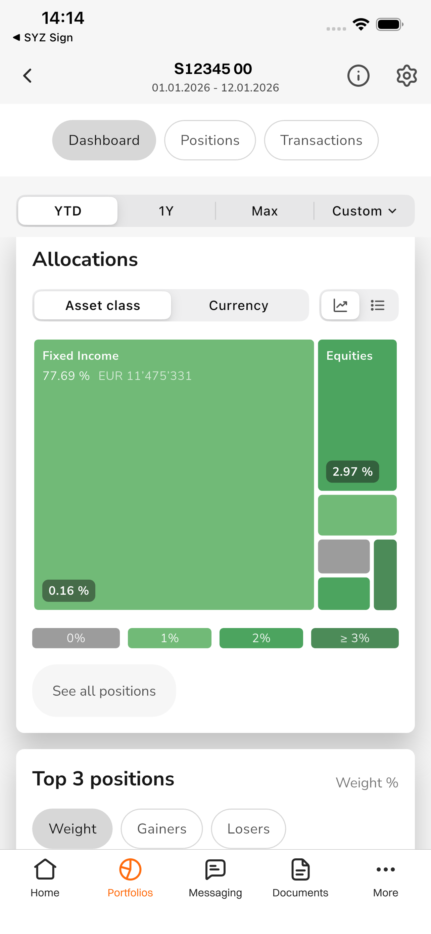Open portfolio info icon

tap(358, 76)
